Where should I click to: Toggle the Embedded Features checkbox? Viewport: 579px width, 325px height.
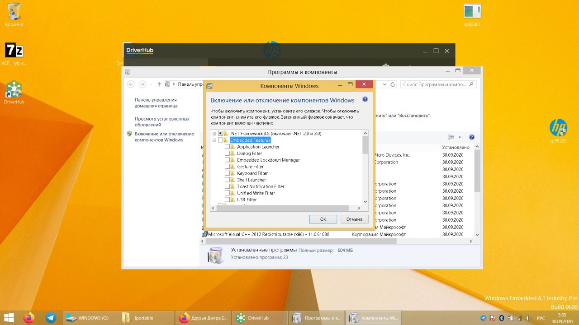tap(220, 140)
